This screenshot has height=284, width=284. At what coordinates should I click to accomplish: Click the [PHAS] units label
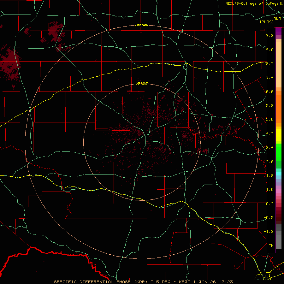click(267, 22)
